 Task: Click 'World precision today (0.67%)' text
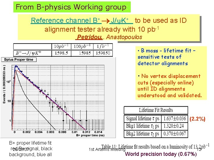[161, 154]
